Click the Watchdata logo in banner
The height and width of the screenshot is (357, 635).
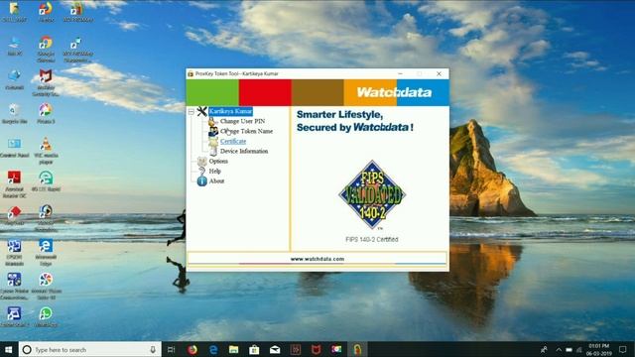tap(394, 92)
